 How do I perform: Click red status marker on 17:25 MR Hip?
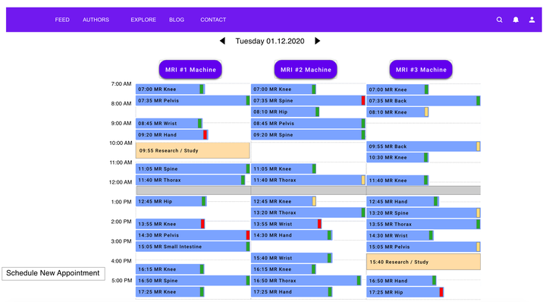441,292
